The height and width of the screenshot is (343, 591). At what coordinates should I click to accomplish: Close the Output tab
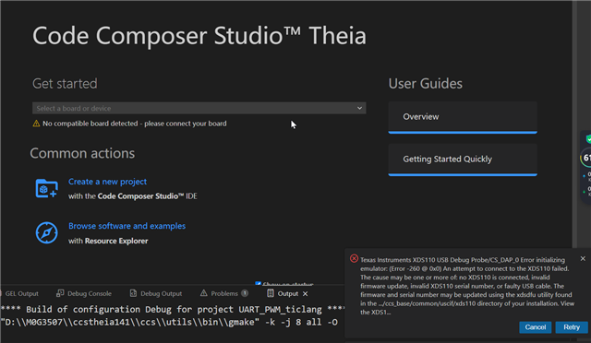pyautogui.click(x=306, y=294)
